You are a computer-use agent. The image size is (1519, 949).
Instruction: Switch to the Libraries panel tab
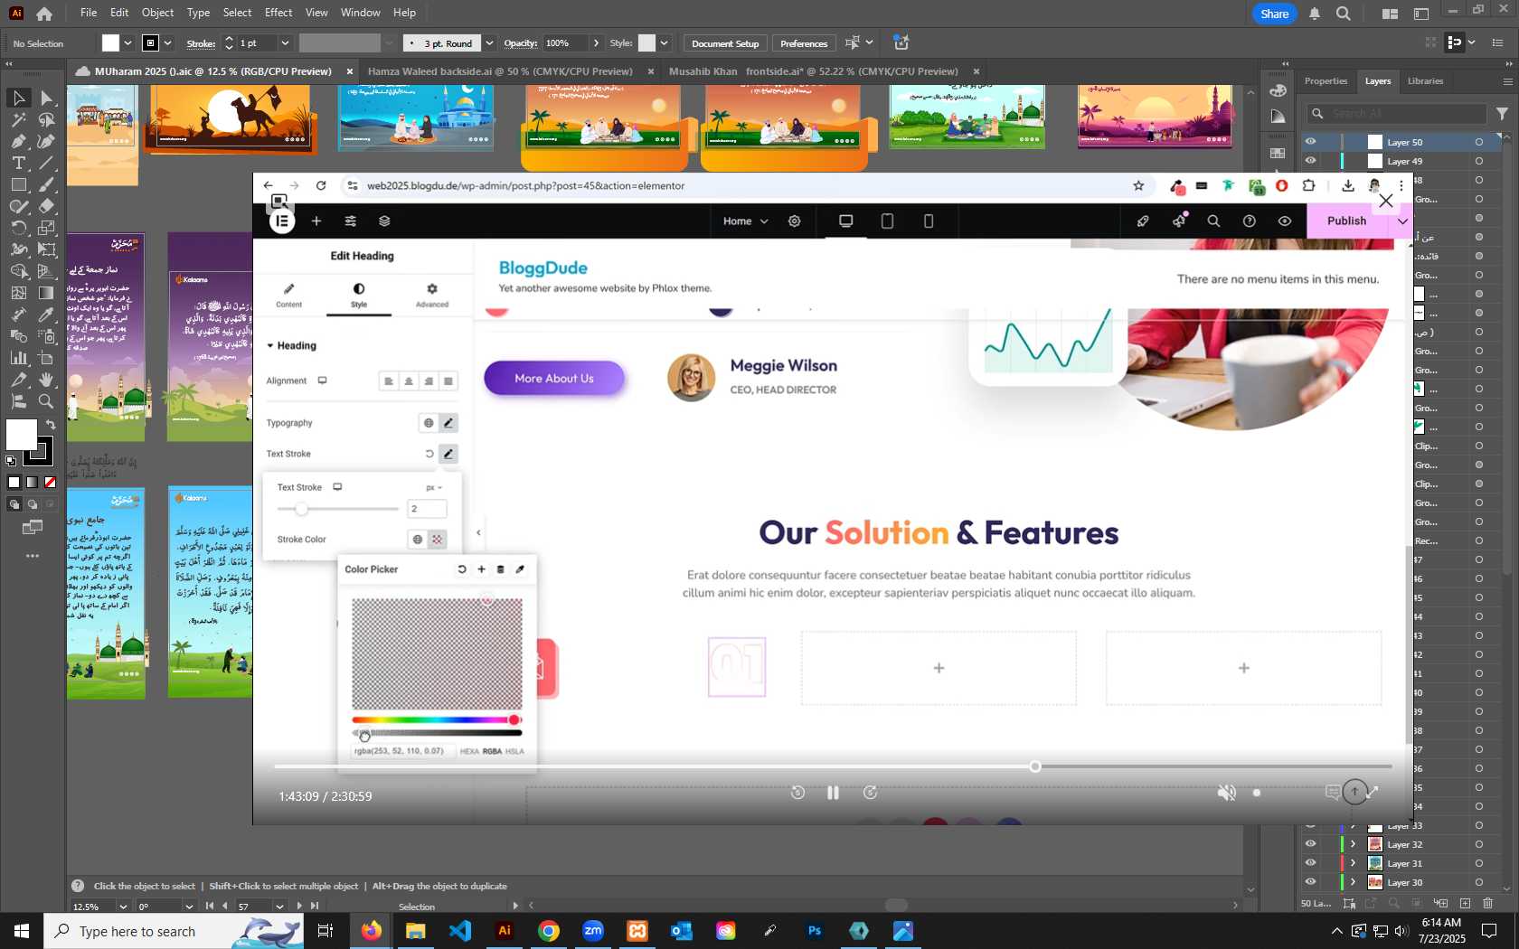point(1425,80)
